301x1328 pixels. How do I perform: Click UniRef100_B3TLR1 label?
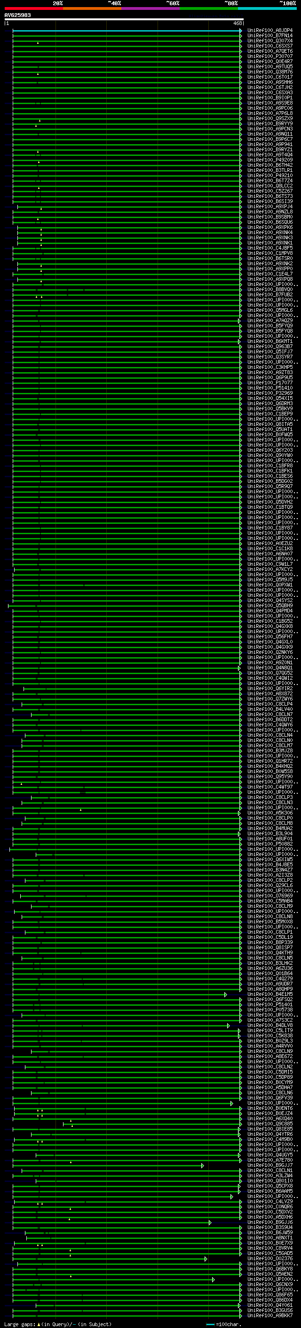269,170
